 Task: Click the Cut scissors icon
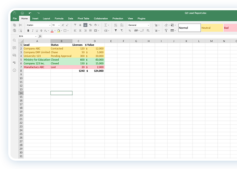coord(20,25)
